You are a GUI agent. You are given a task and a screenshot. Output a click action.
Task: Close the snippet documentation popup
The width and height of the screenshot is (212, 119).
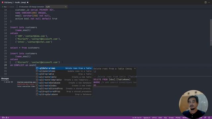click(x=135, y=68)
